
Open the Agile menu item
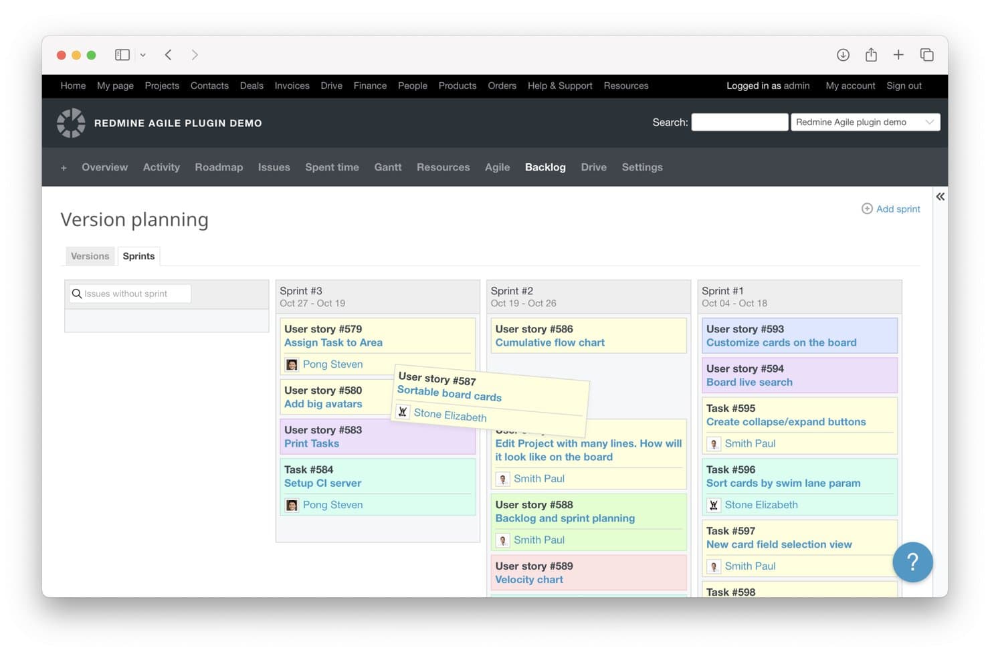click(497, 167)
